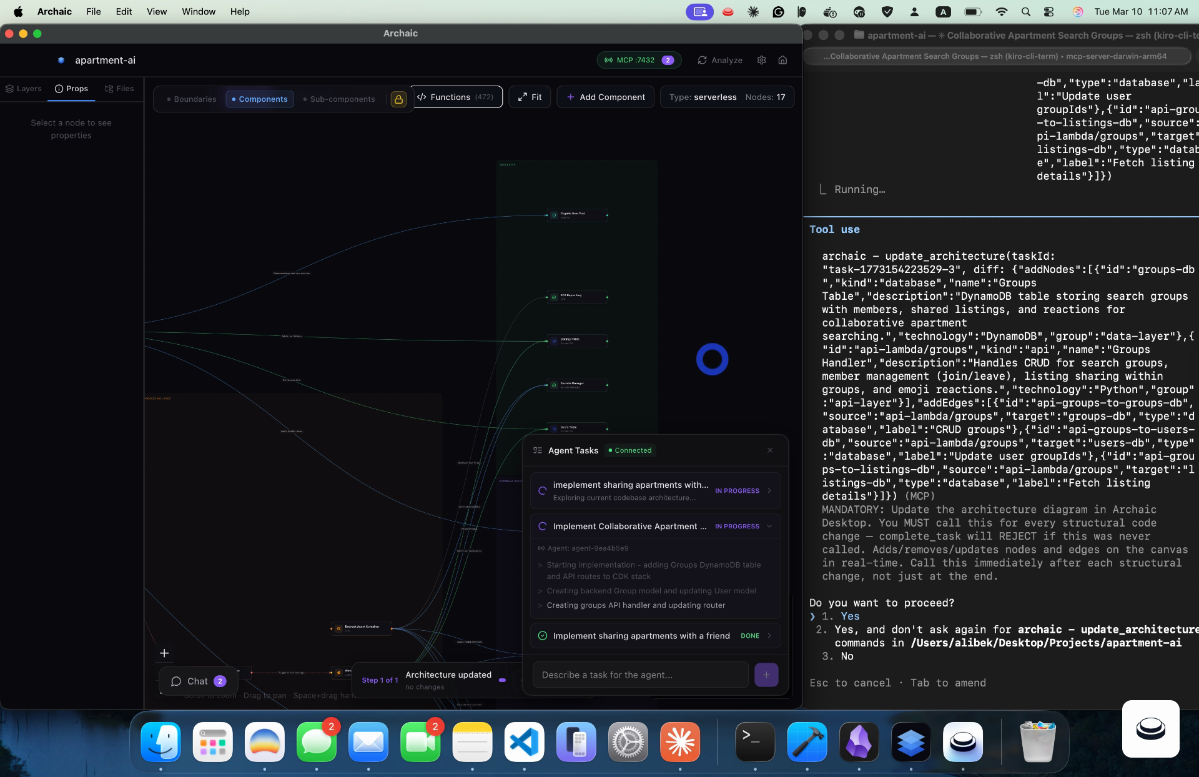Expand the done sharing with a friend task

(x=769, y=636)
